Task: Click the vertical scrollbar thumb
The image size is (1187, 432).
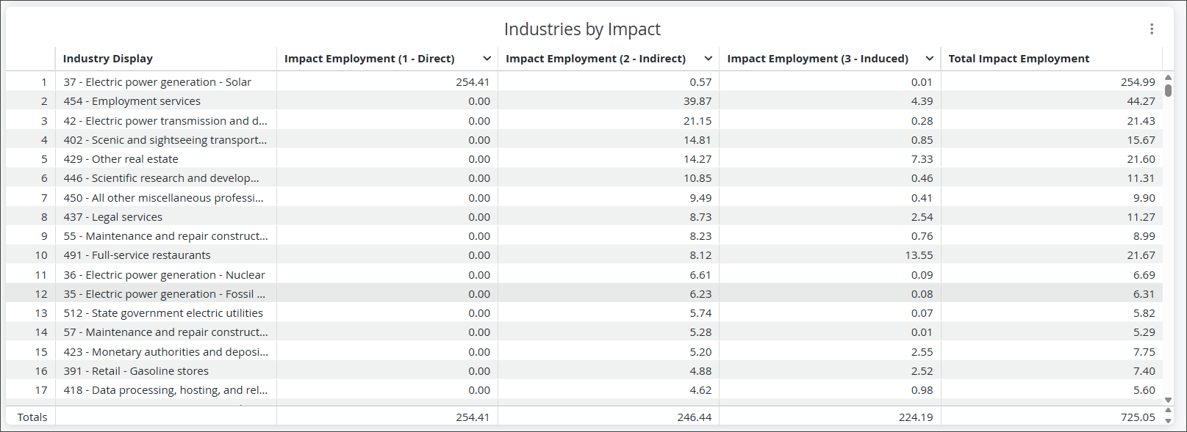Action: (x=1168, y=90)
